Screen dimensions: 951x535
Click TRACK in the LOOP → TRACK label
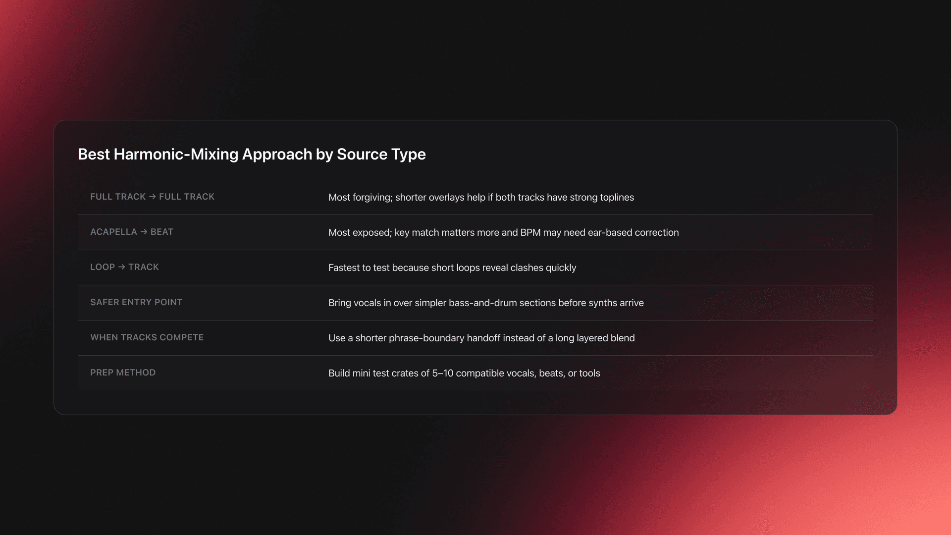[x=144, y=267]
